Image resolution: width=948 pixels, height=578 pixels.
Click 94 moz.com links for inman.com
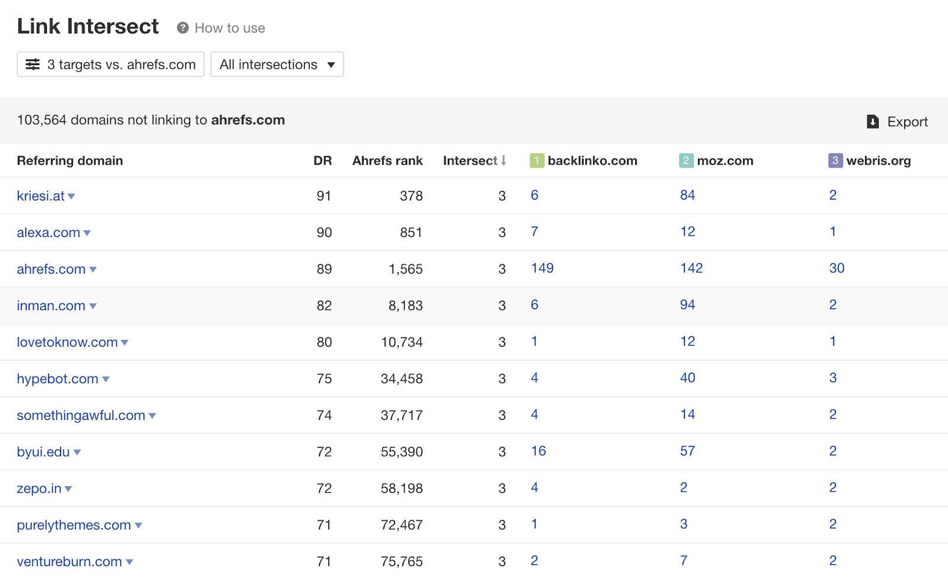(687, 305)
